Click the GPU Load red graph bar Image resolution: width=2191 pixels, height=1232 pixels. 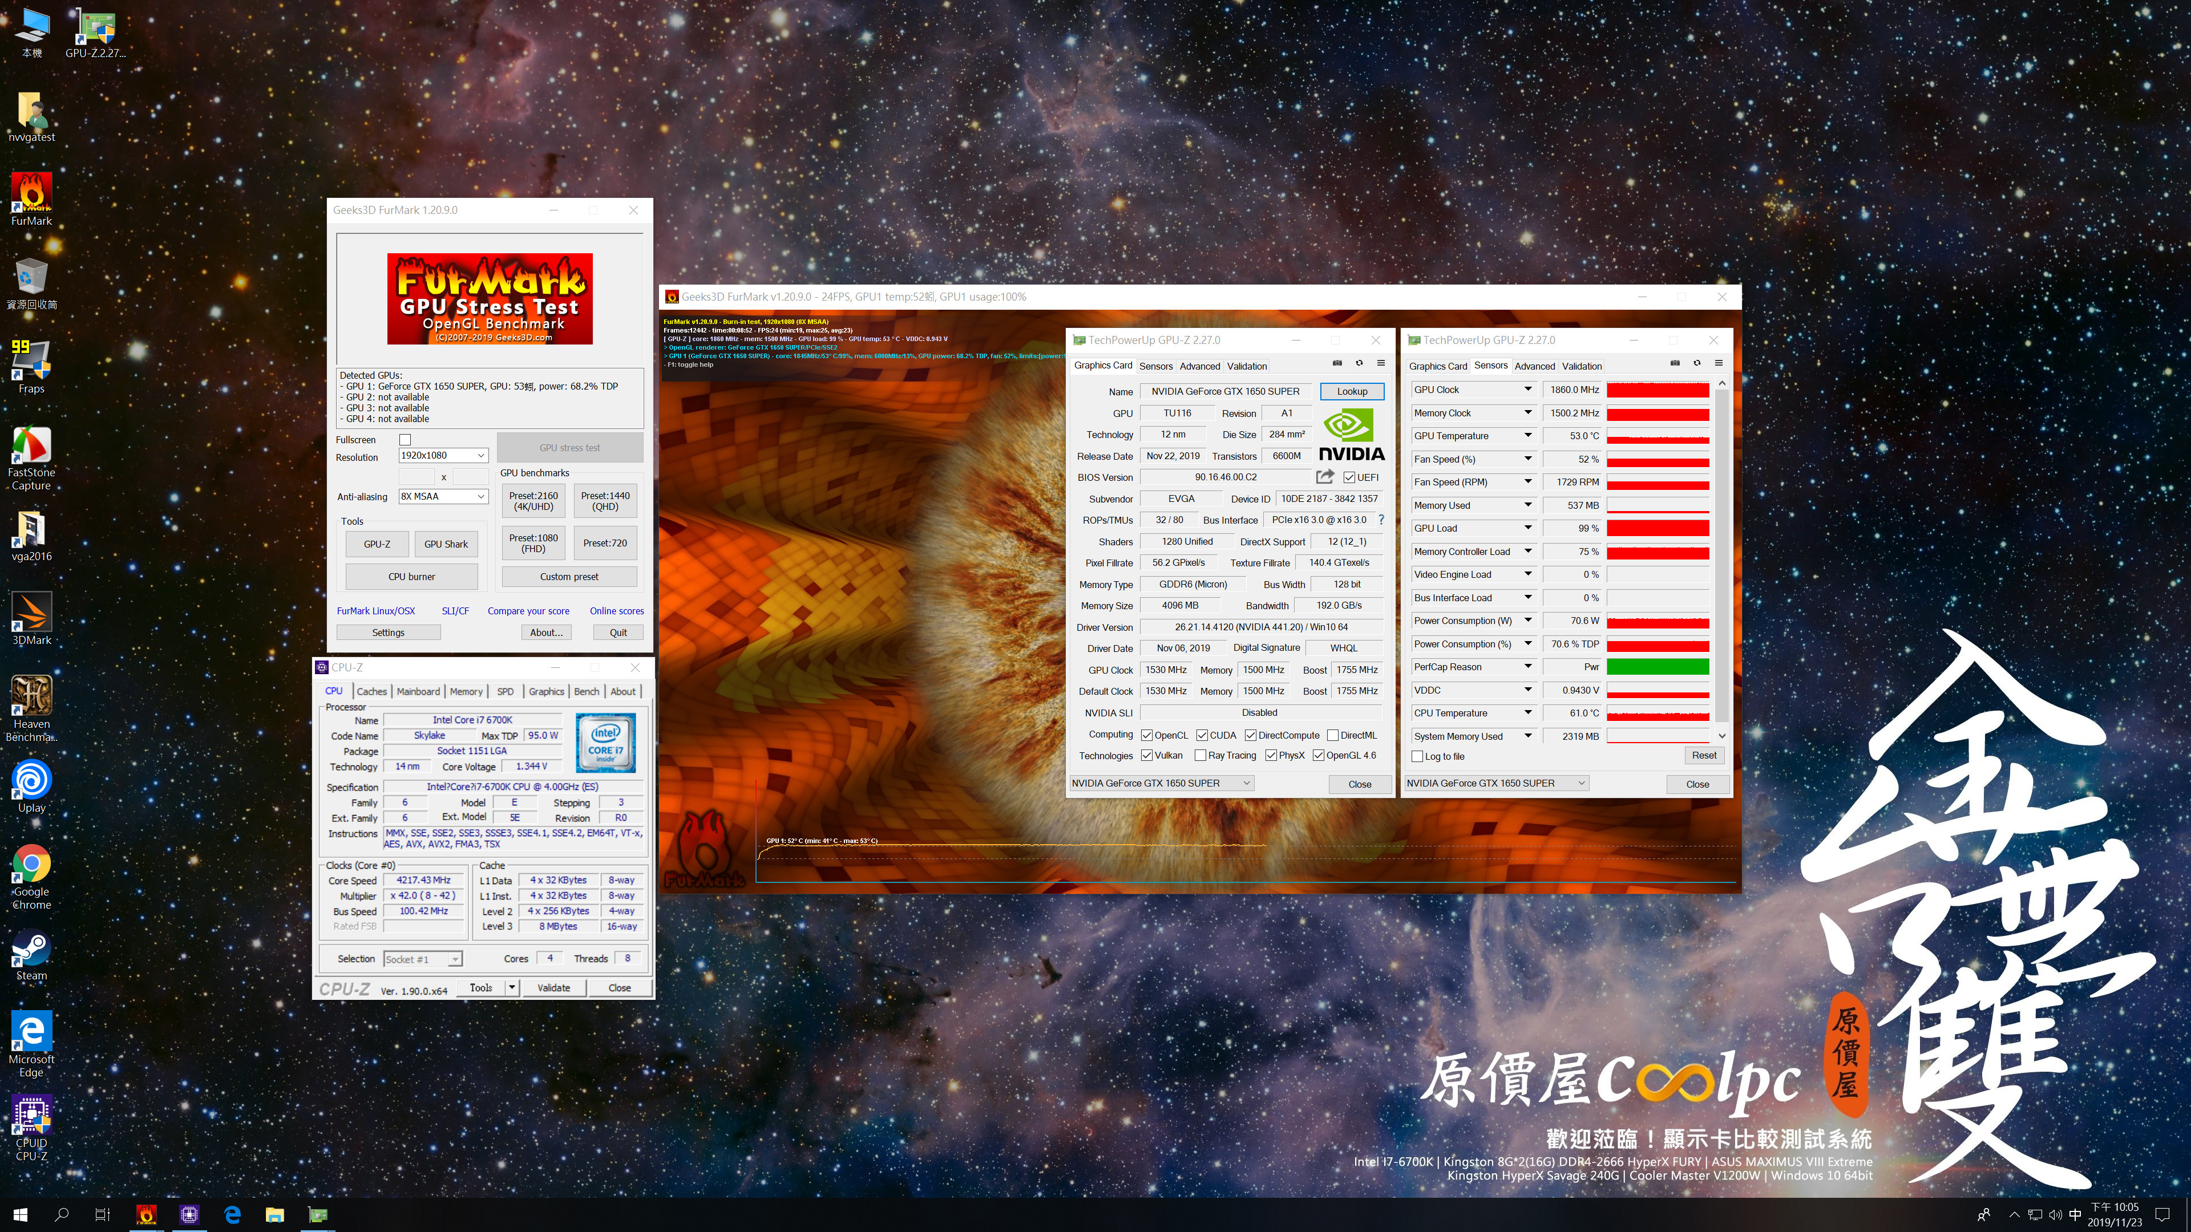[x=1658, y=528]
